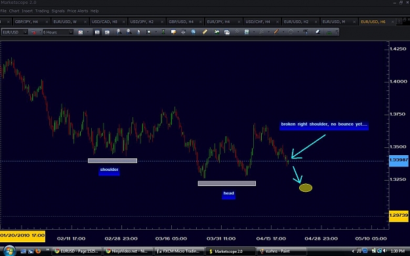
Task: Click the crosshair dot tool icon
Action: coord(148,32)
